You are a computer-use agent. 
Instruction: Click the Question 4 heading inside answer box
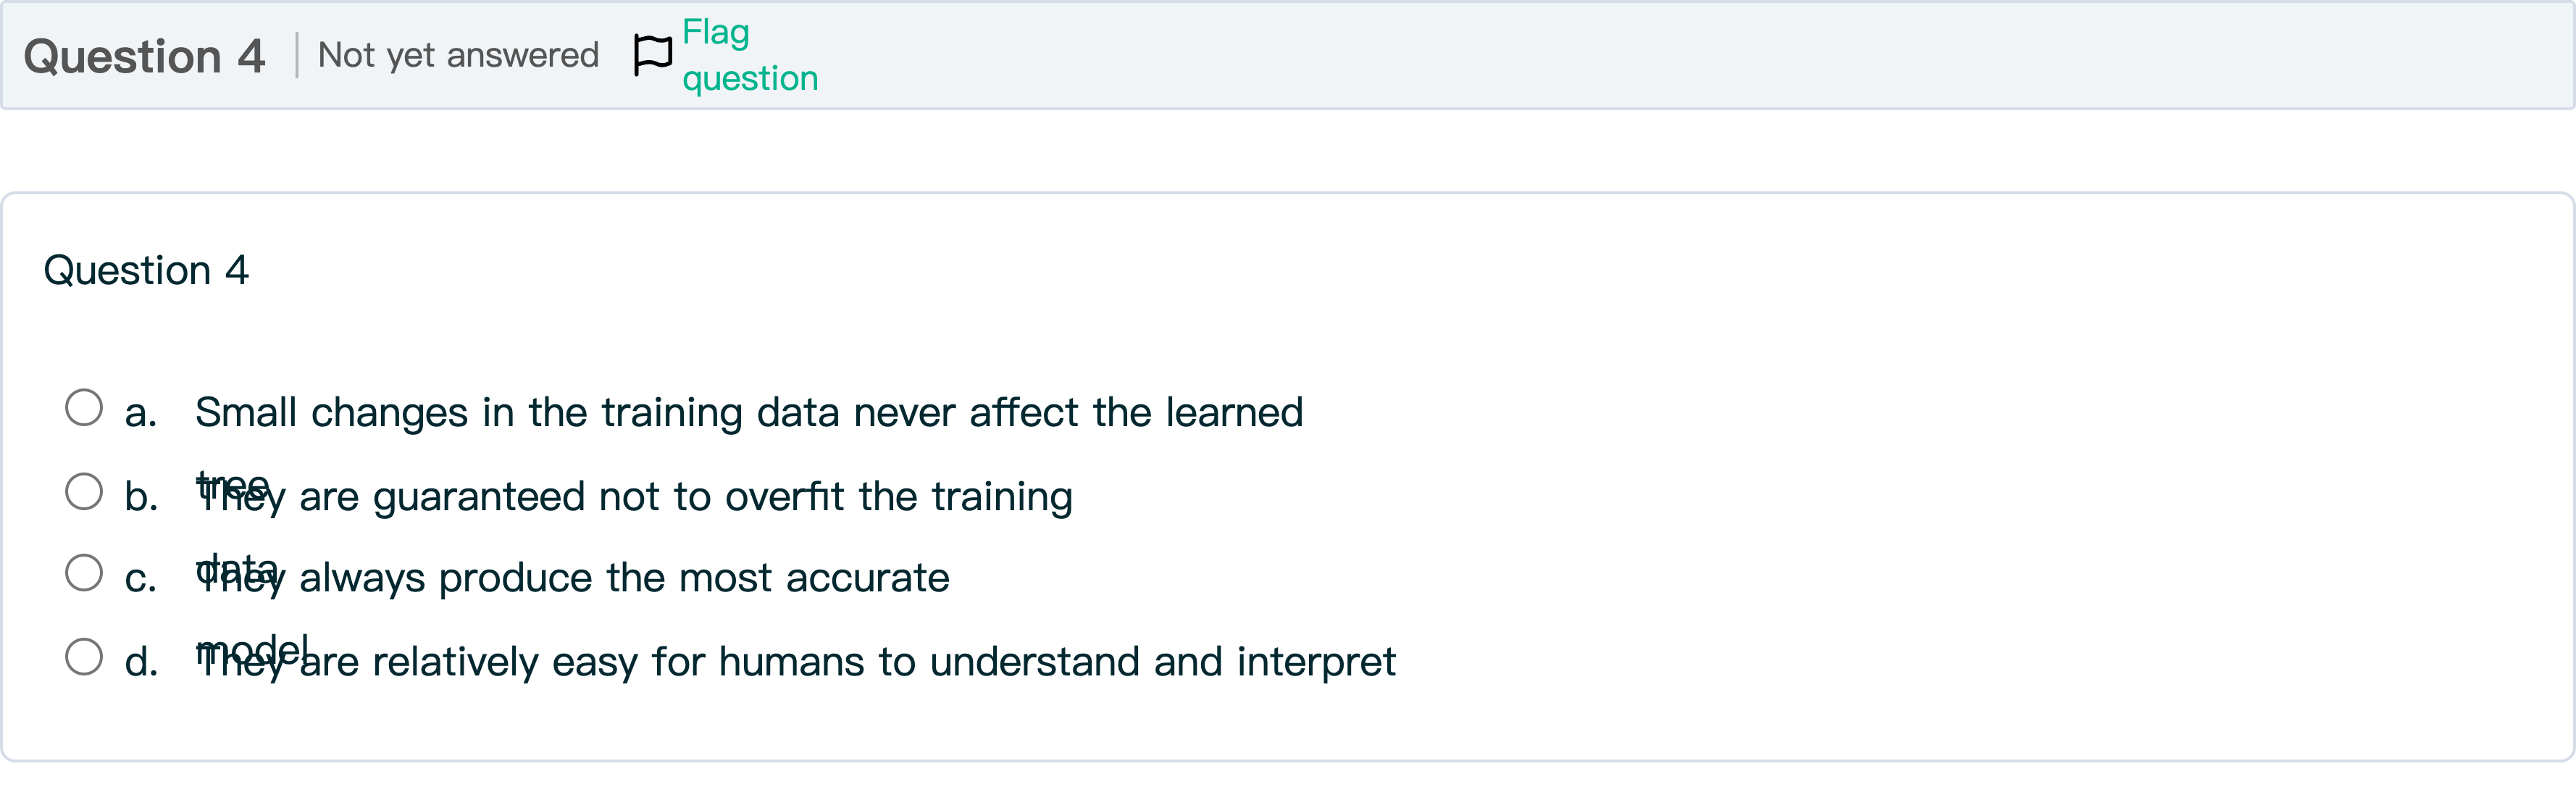point(146,270)
